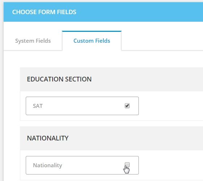Screen dimensions: 203x181
Task: Click the bold NATIONALITY heading text
Action: pos(47,138)
